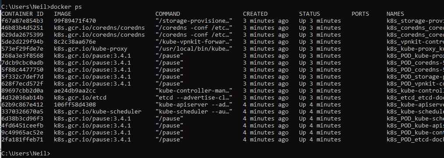The height and width of the screenshot is (158, 444).
Task: Click the COMMAND column header
Action: point(168,14)
